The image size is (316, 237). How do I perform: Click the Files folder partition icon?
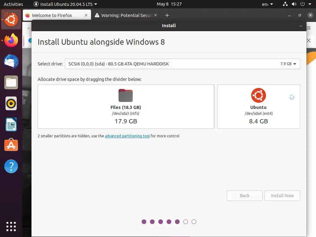coord(126,95)
